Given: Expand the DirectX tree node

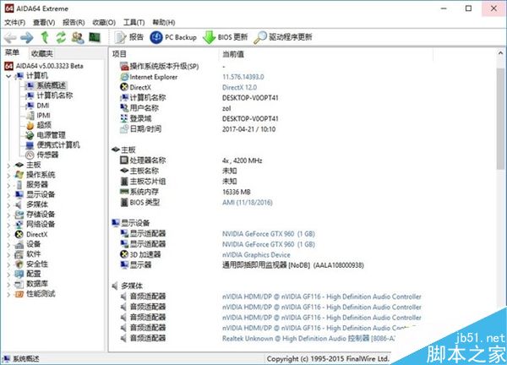Looking at the screenshot, I should click(x=8, y=235).
